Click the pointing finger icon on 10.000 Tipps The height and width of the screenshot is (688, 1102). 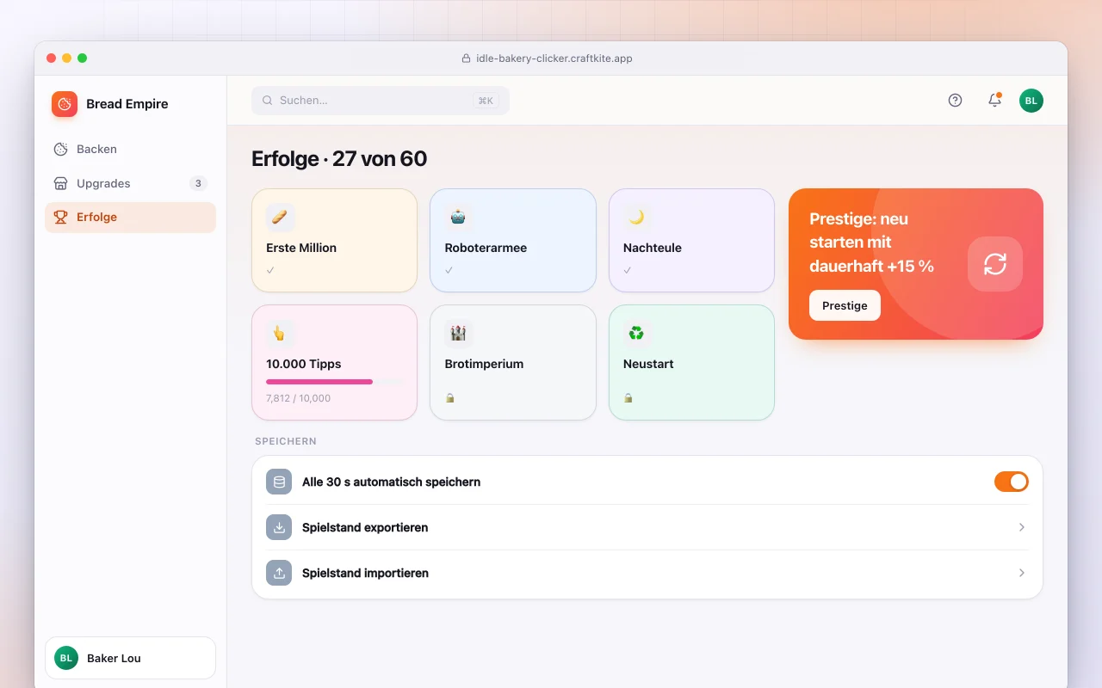click(280, 334)
